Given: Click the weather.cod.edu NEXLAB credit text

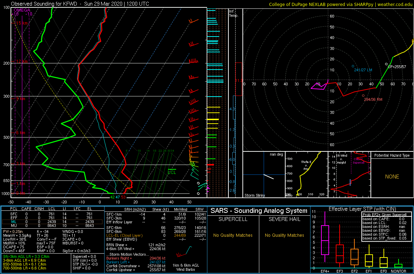Looking at the screenshot, I should tap(341, 4).
